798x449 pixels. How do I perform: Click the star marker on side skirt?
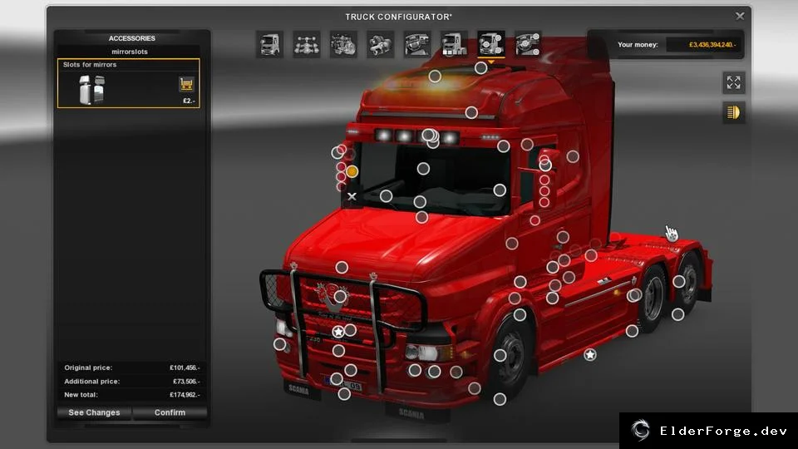tap(590, 354)
